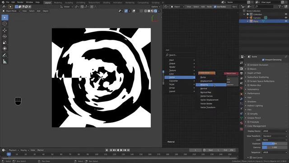Choose Mapping from the Vector submenu
This screenshot has height=163, width=289.
(211, 85)
